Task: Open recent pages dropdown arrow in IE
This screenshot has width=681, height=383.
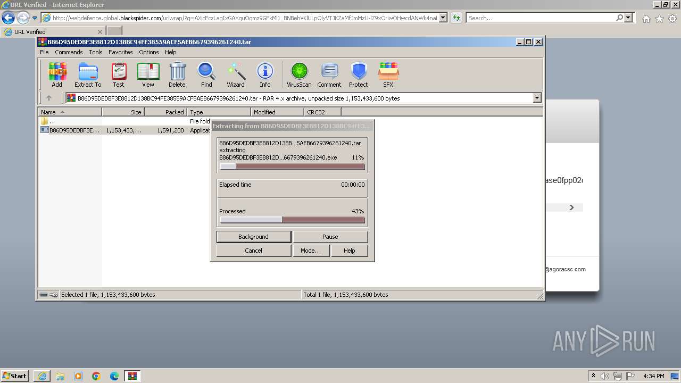Action: (x=35, y=18)
